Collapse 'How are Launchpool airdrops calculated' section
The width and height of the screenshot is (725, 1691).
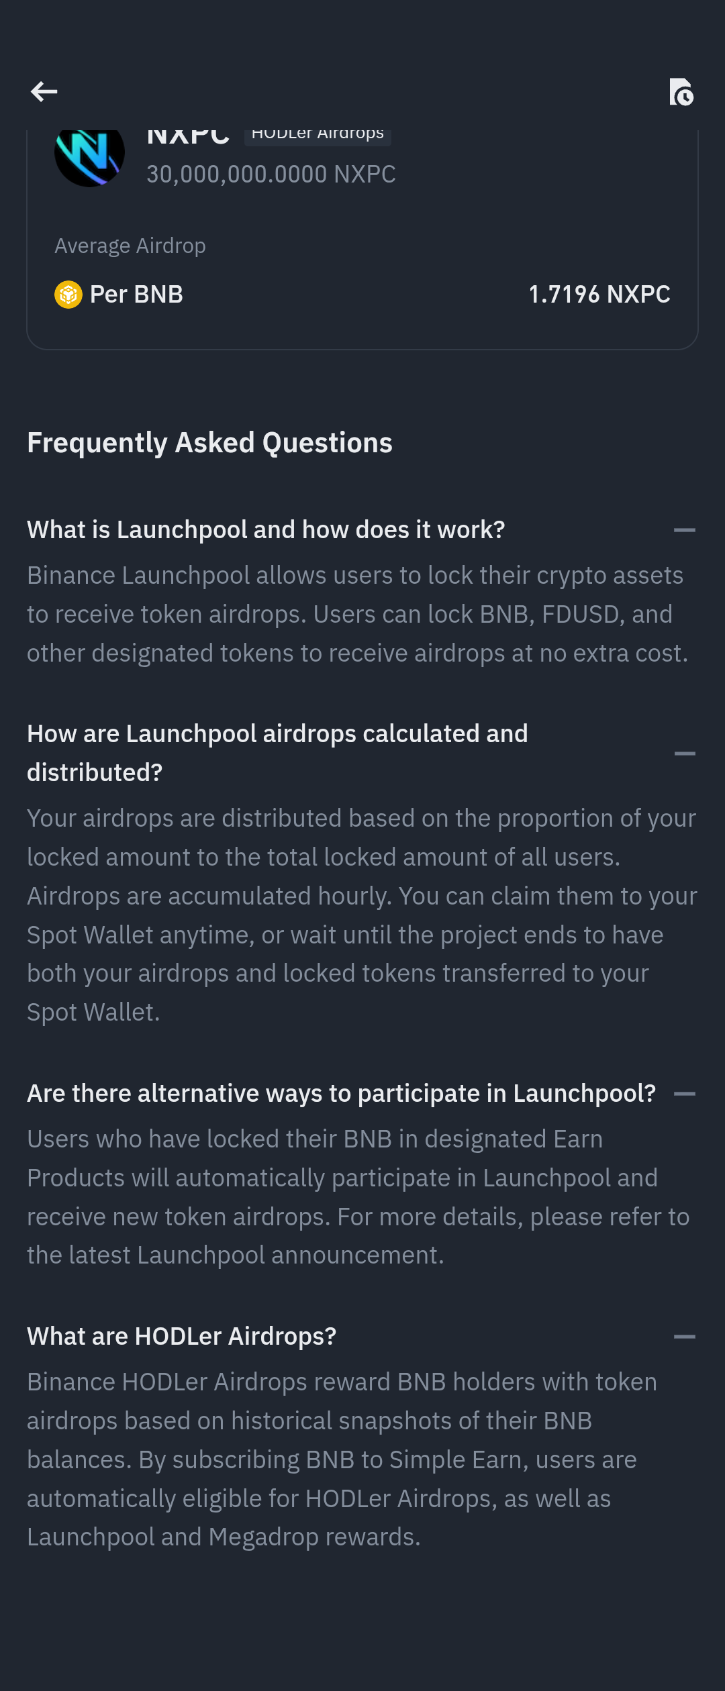[x=684, y=754]
